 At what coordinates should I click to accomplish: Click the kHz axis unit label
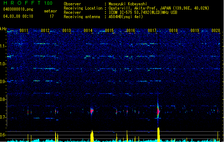(3, 29)
